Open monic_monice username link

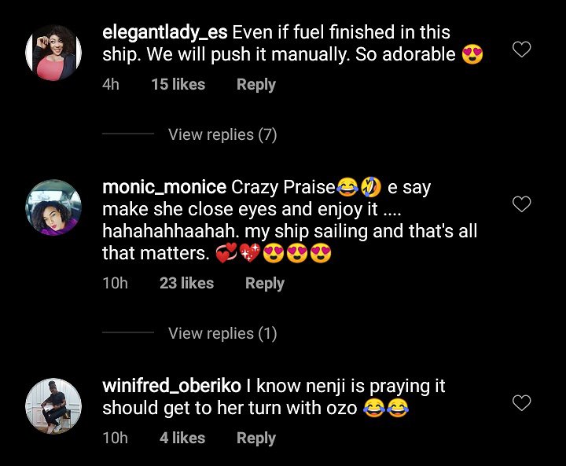pyautogui.click(x=165, y=188)
